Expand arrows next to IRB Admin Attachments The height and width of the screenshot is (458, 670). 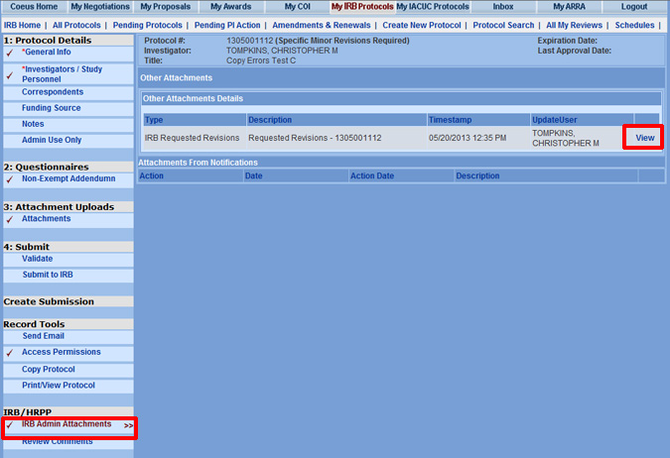[x=128, y=425]
